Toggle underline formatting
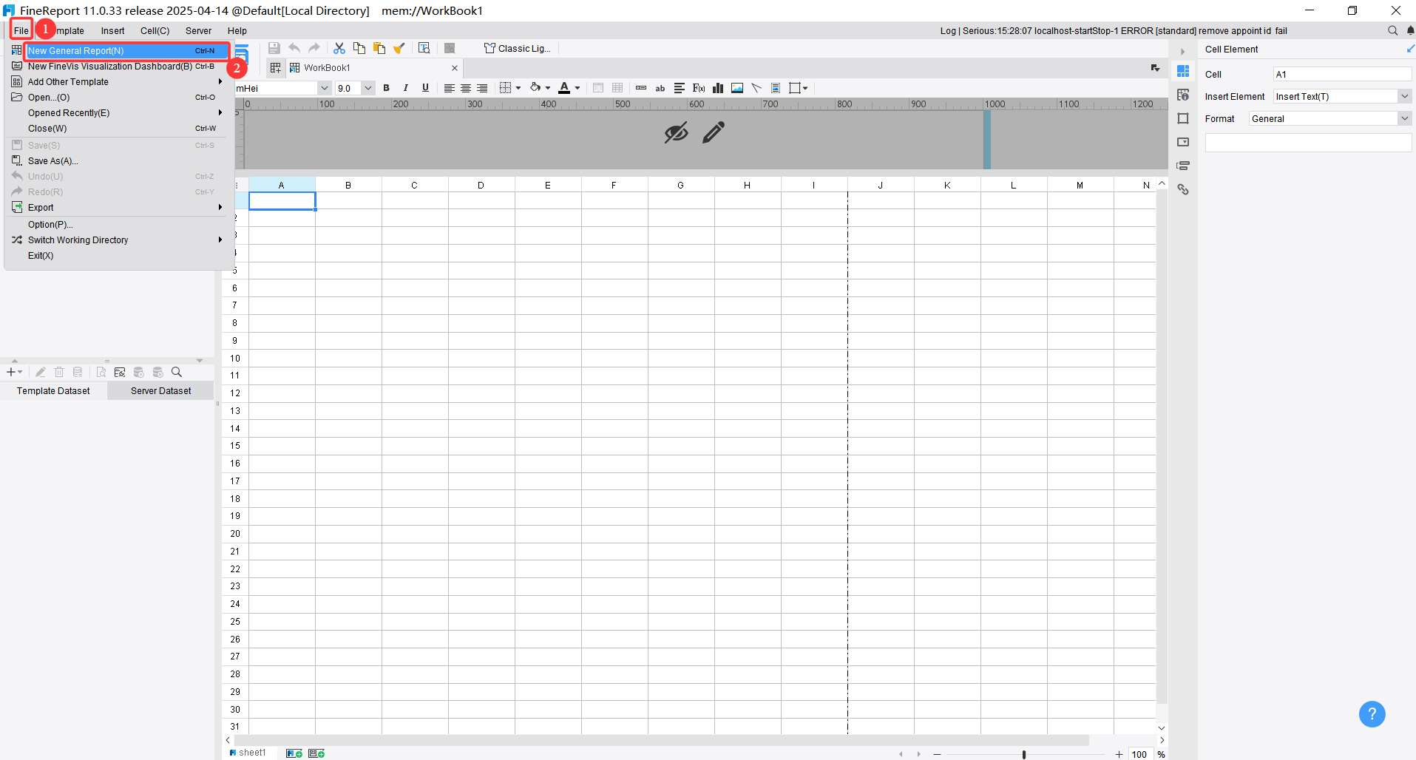Screen dimensions: 1416x760 coord(425,88)
